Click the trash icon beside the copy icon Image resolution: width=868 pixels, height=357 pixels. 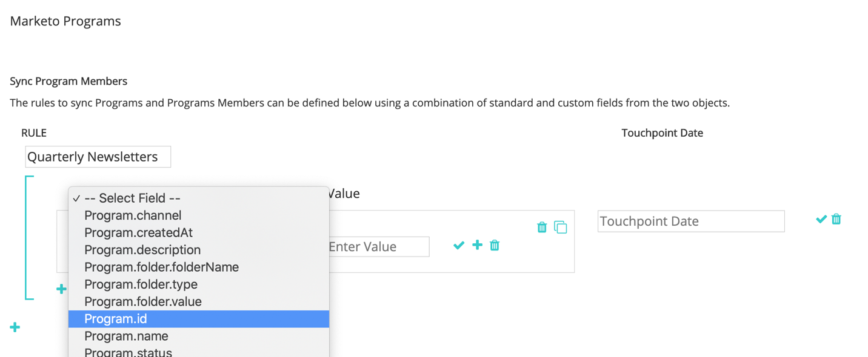coord(542,228)
